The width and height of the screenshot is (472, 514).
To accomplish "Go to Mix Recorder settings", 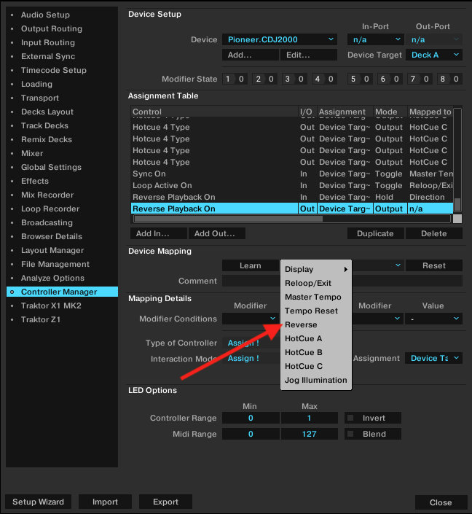I will point(47,195).
